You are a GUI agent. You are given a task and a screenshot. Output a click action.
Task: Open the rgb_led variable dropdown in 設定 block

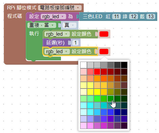coord(53,16)
